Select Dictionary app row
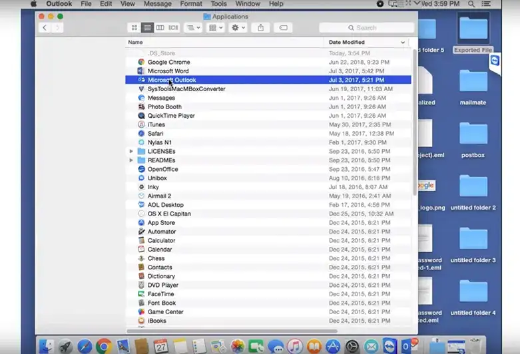 268,276
